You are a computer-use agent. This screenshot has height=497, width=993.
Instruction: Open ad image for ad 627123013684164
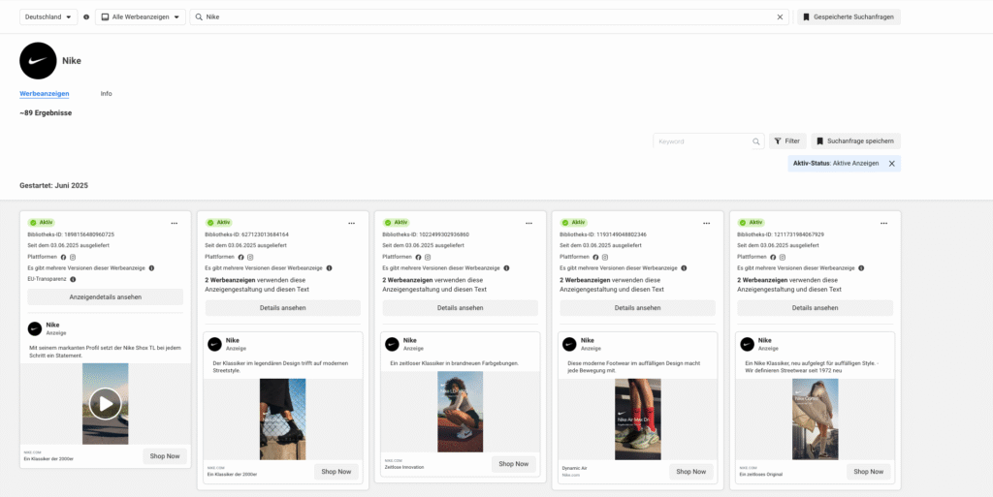[x=282, y=419]
